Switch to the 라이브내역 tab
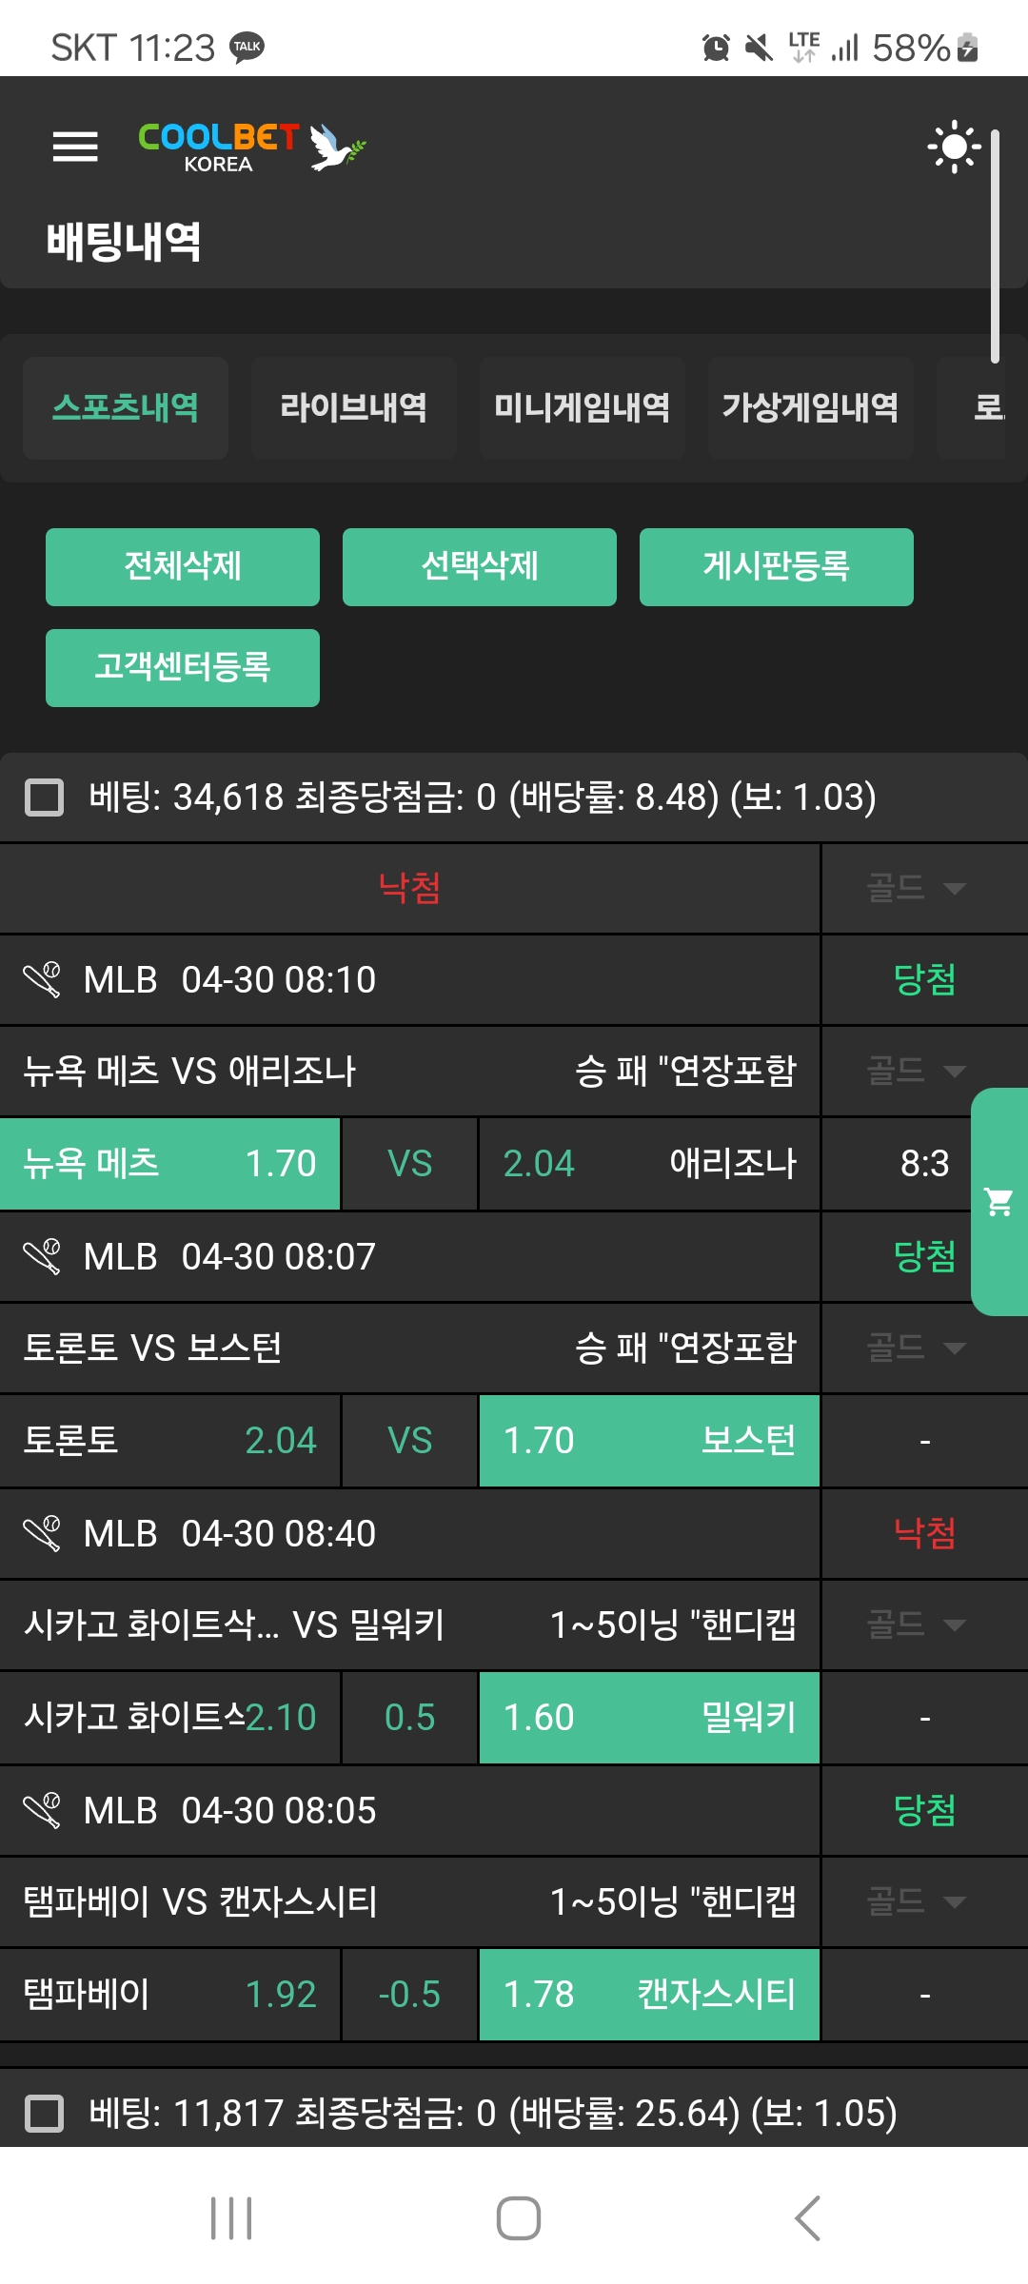1028x2284 pixels. [353, 408]
